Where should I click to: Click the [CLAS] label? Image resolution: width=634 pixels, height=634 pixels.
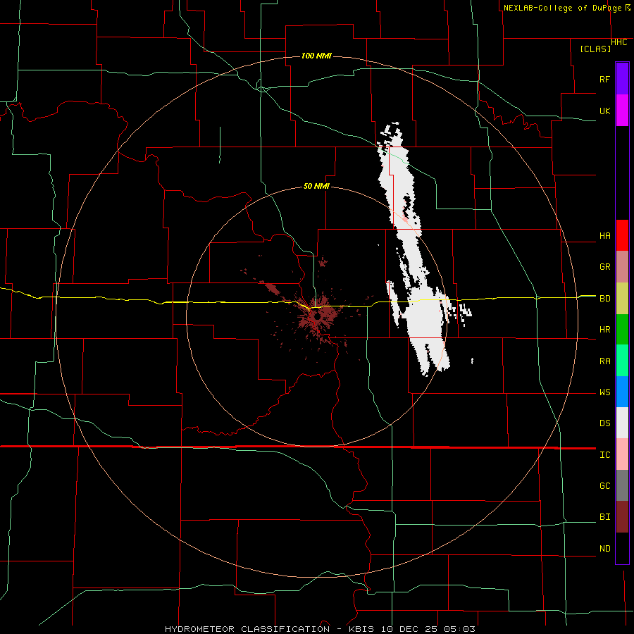coord(595,49)
